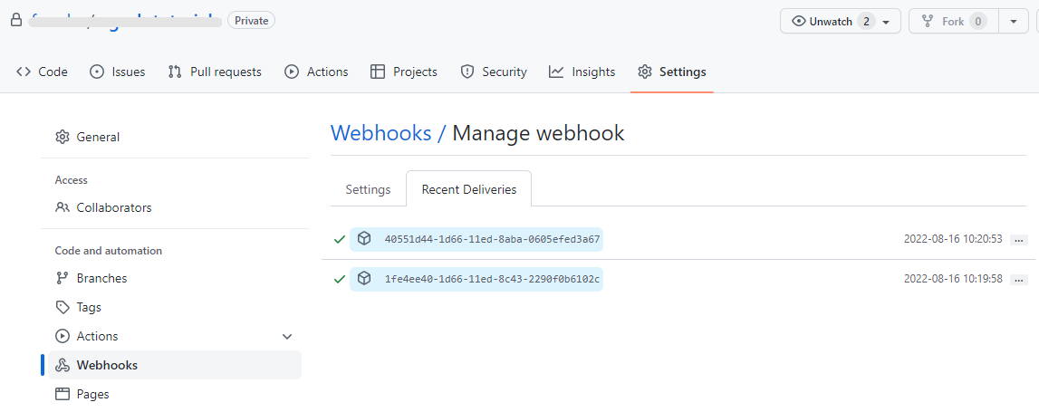Click the tag icon next to Tags
This screenshot has height=412, width=1039.
63,307
